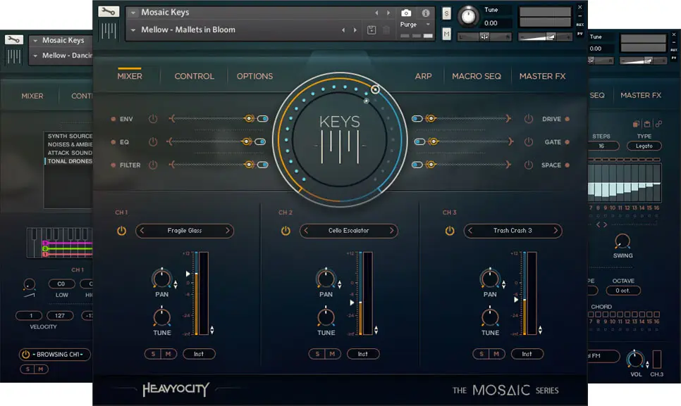This screenshot has height=406, width=681.
Task: Open the MIXER tab
Action: pos(130,76)
